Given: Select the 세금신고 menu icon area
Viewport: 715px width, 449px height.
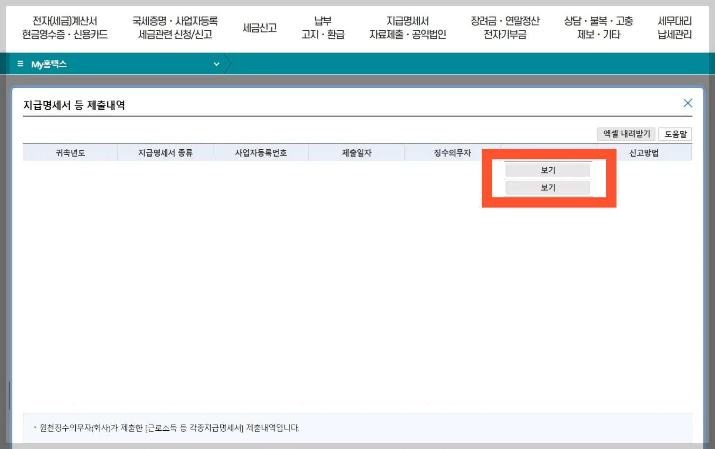Looking at the screenshot, I should click(x=259, y=28).
